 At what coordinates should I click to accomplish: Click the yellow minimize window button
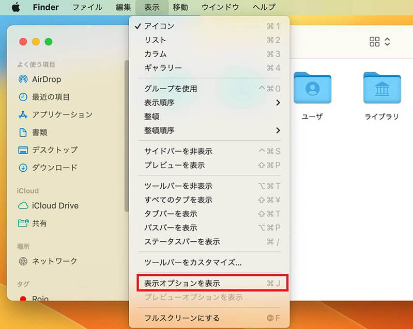pyautogui.click(x=36, y=42)
